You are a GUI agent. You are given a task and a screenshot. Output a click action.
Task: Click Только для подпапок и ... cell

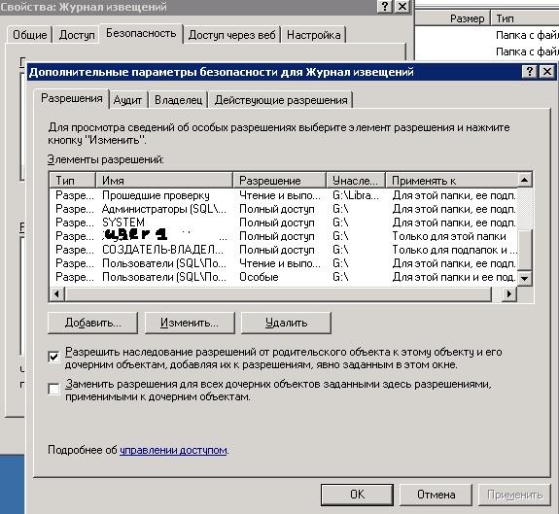[x=455, y=250]
